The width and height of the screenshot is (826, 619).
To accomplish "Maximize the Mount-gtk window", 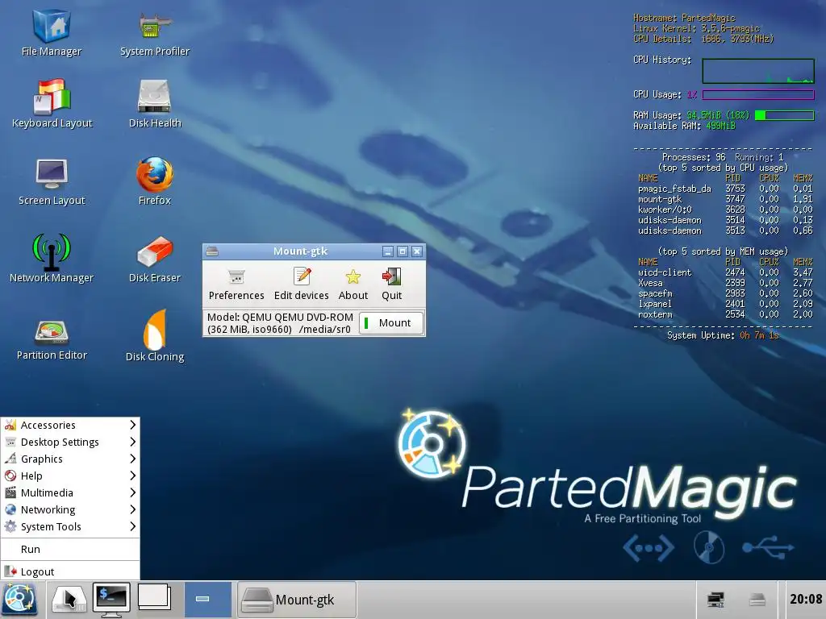I will [x=403, y=251].
